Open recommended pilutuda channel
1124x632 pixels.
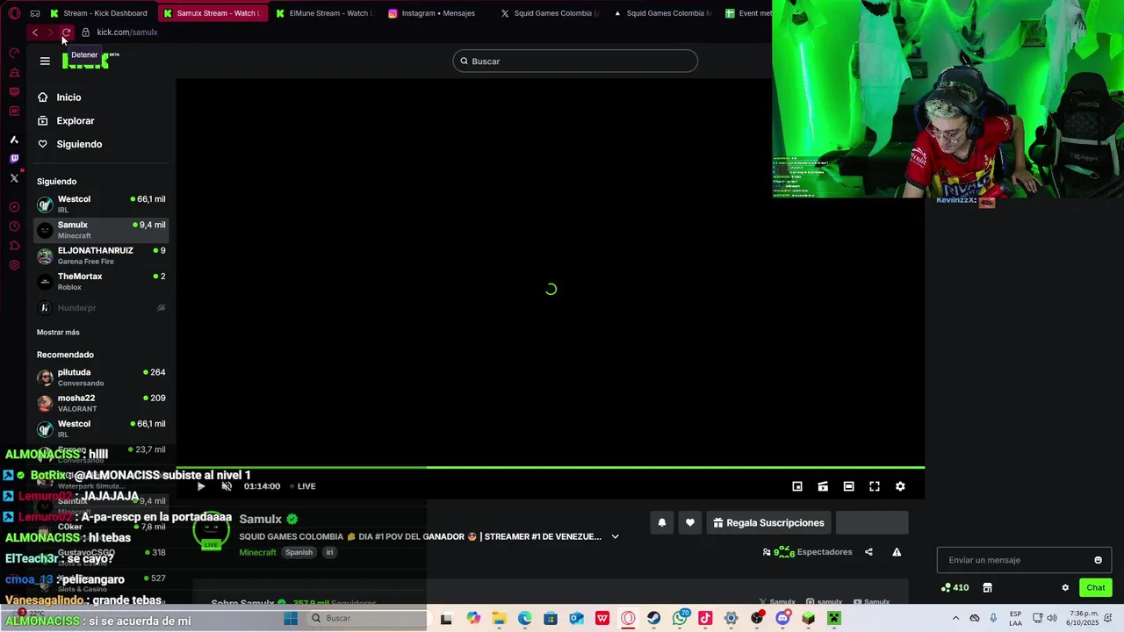click(x=101, y=377)
